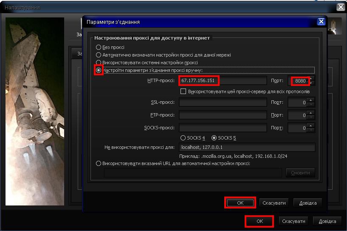Click the proxy settings group heading

point(152,38)
